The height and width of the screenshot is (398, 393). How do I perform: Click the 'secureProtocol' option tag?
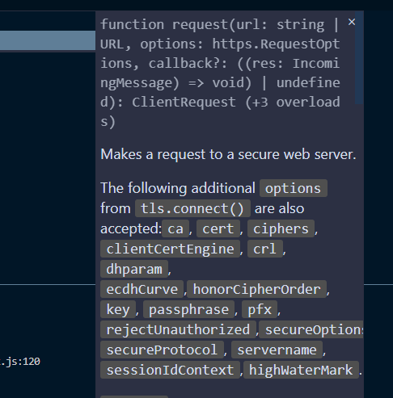162,350
